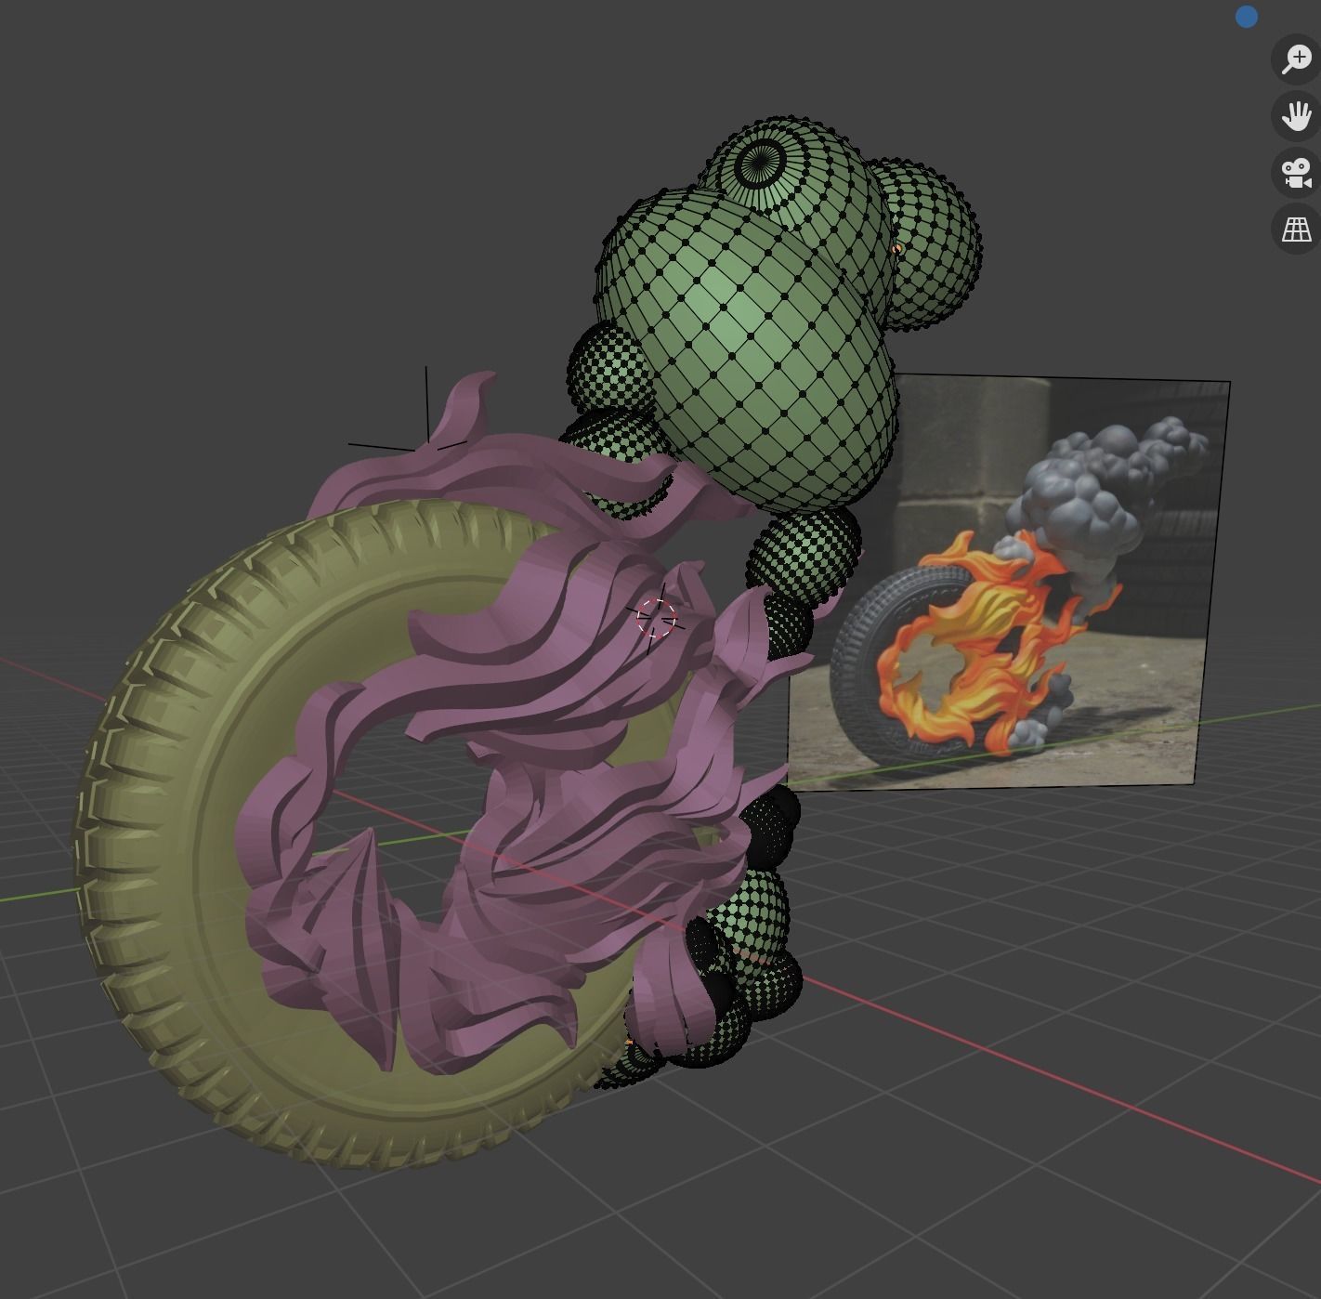Click the blue navigation gizmo dot
The height and width of the screenshot is (1299, 1321).
(1246, 17)
